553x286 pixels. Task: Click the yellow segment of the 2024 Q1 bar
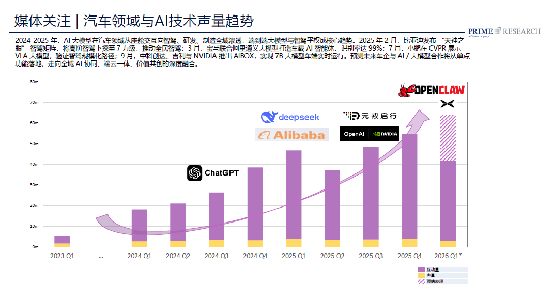140,244
